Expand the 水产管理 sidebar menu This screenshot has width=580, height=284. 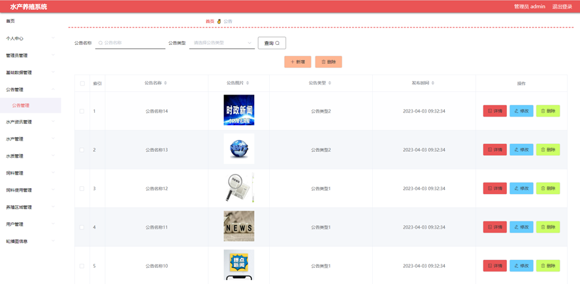[x=30, y=139]
